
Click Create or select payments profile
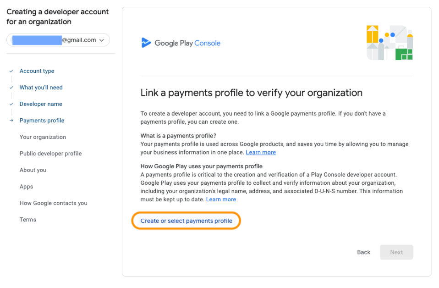point(186,221)
